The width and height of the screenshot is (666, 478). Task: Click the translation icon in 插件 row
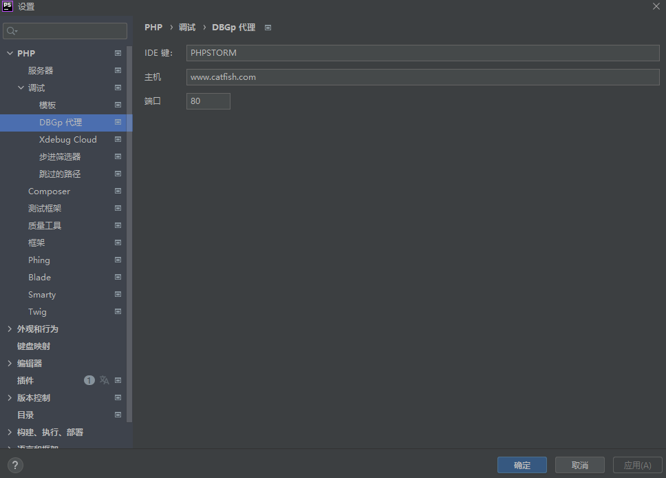[x=104, y=380]
